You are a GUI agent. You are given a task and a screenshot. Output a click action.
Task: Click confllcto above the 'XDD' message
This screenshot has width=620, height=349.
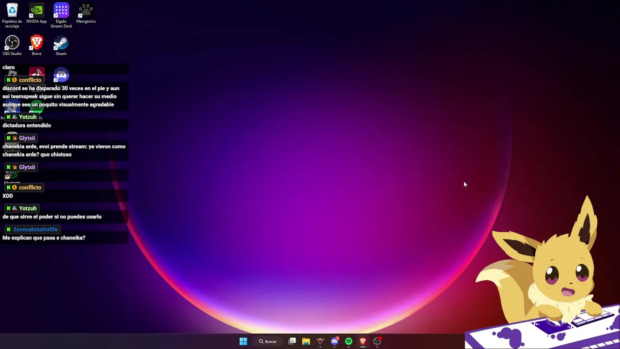(30, 187)
